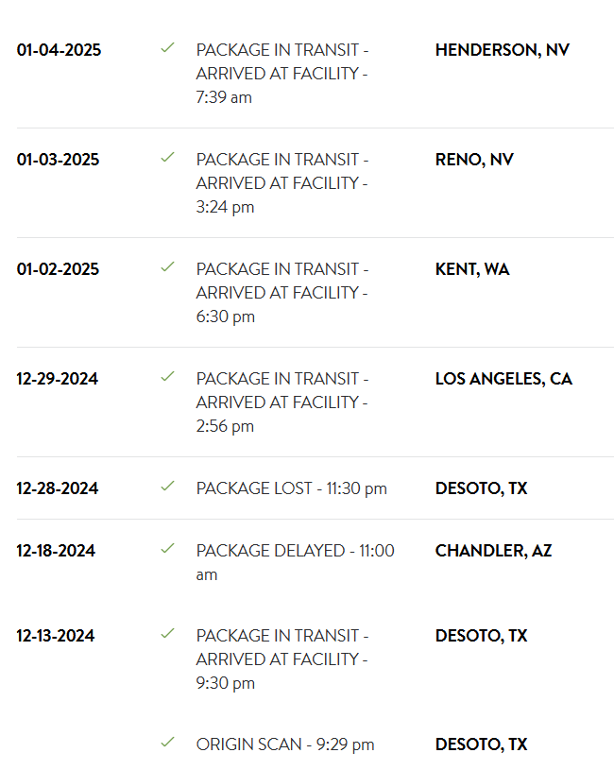Click the checkmark beside ORIGIN SCAN entry
The height and width of the screenshot is (770, 614).
[x=167, y=742]
